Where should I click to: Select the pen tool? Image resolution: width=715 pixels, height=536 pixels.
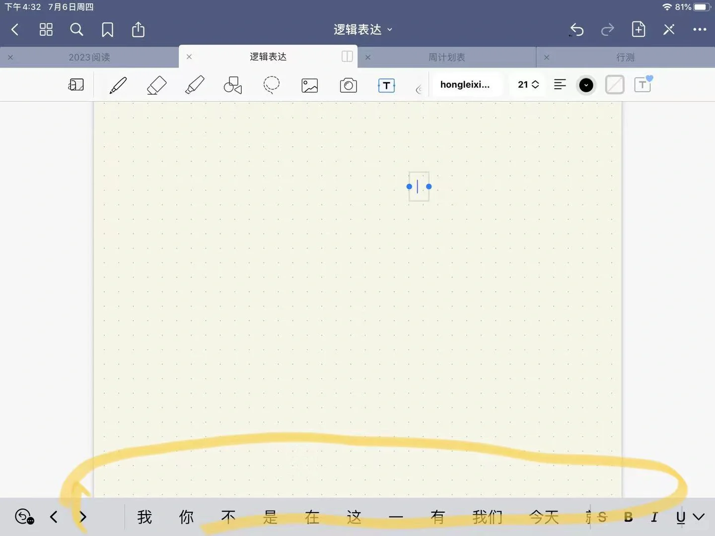tap(118, 85)
